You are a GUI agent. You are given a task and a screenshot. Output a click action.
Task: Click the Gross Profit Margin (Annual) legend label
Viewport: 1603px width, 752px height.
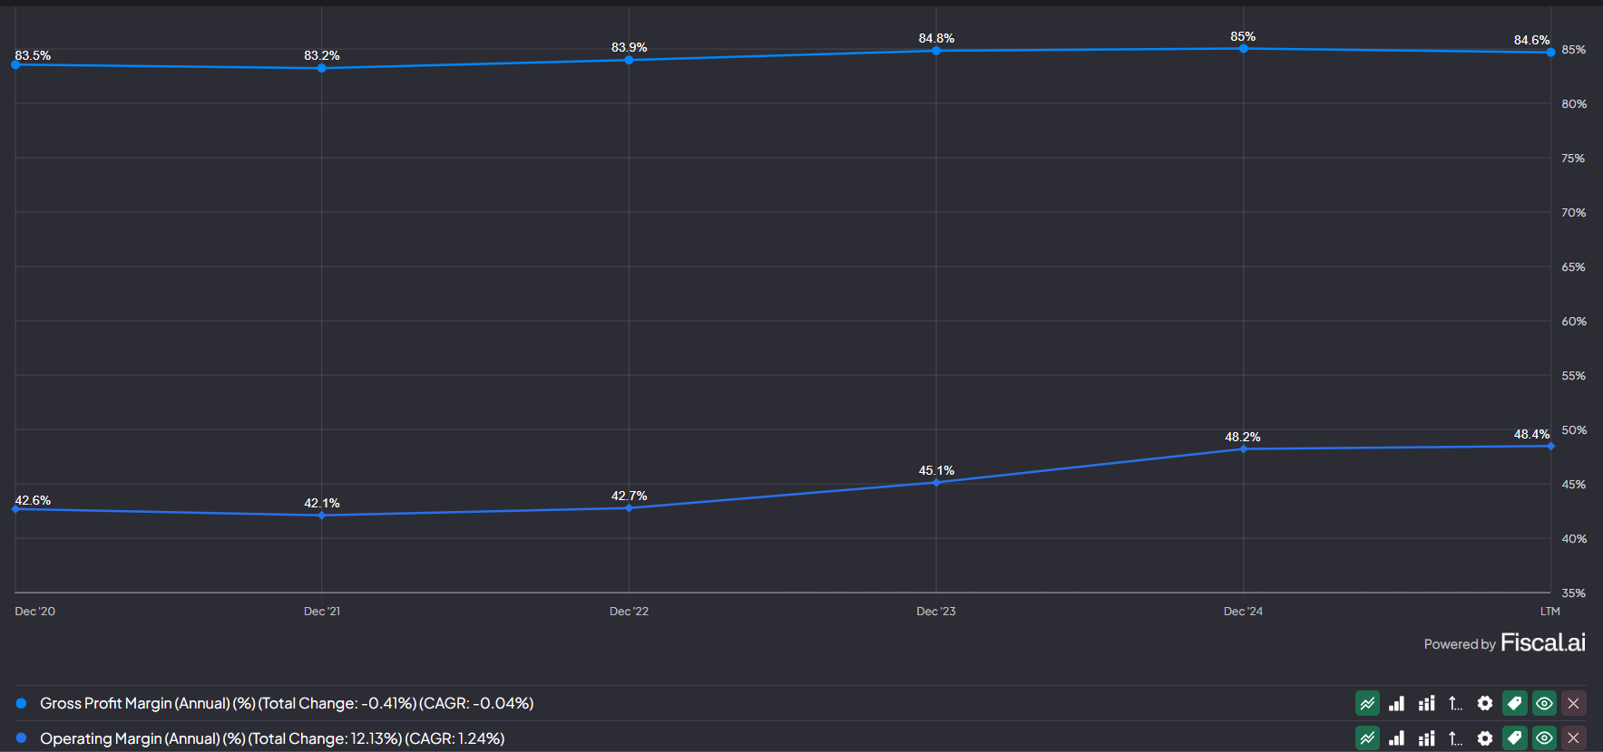(287, 703)
